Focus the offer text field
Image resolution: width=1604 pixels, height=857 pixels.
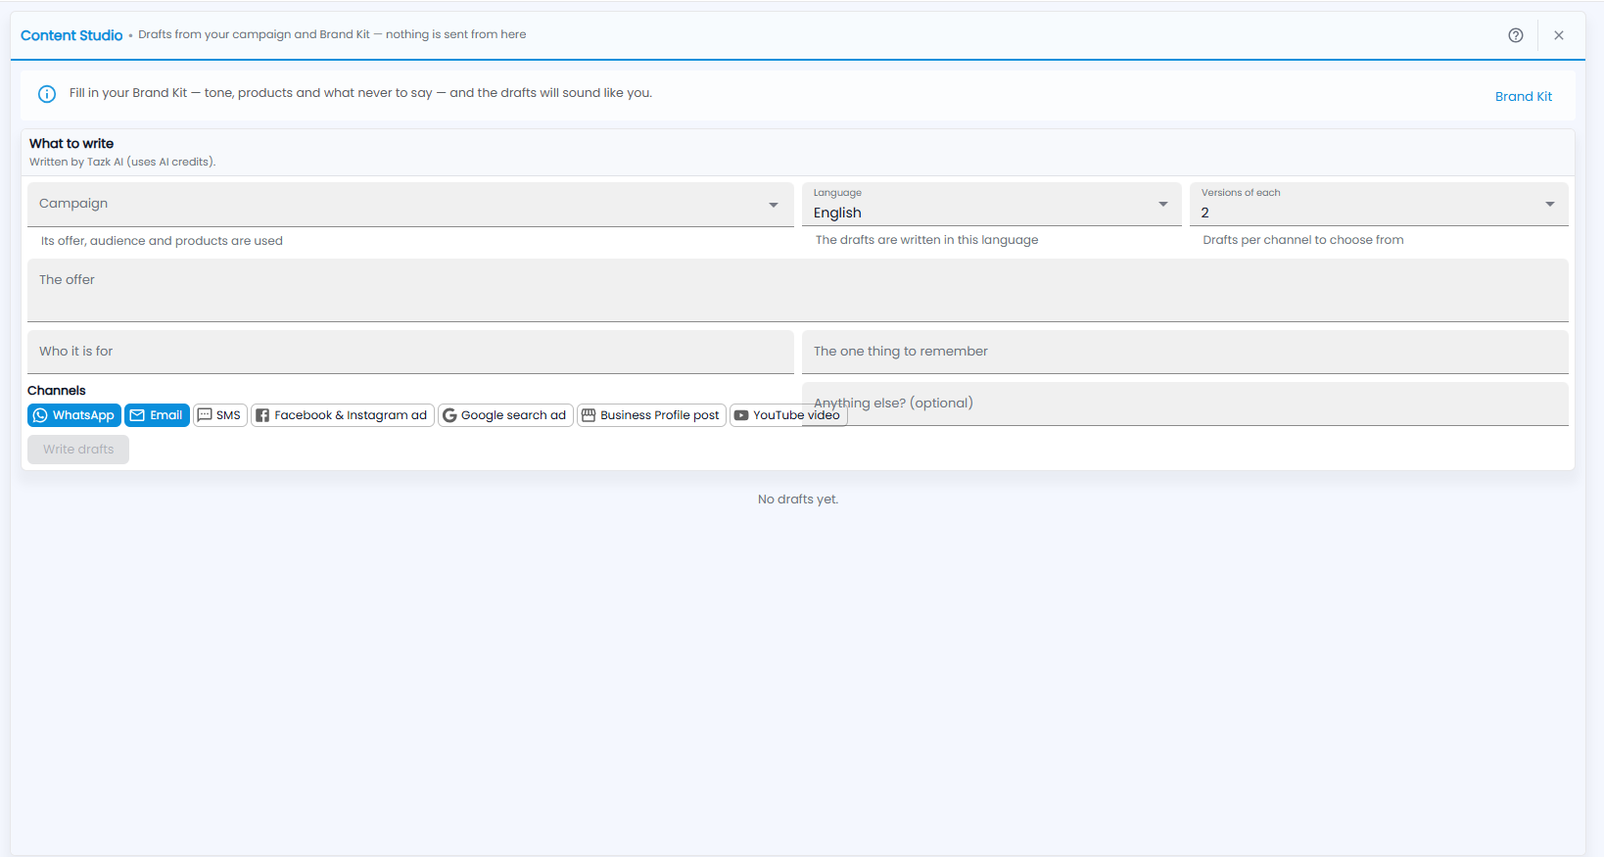tap(798, 290)
